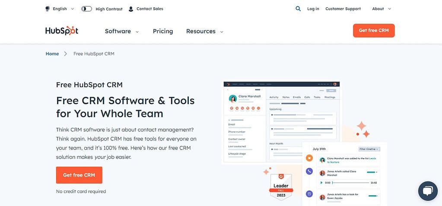Click the main headline Free CRM Software

(125, 107)
